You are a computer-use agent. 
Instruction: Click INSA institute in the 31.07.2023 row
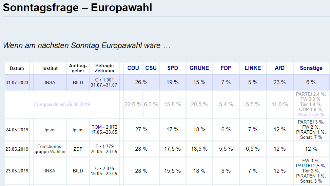pyautogui.click(x=50, y=82)
